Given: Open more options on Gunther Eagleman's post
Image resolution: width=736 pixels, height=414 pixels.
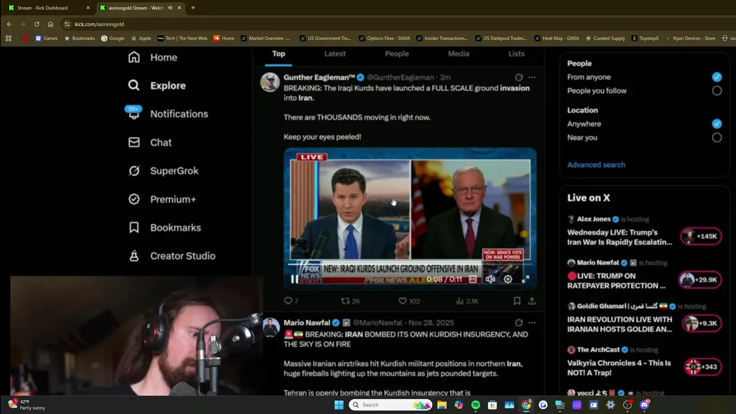Looking at the screenshot, I should click(x=532, y=77).
